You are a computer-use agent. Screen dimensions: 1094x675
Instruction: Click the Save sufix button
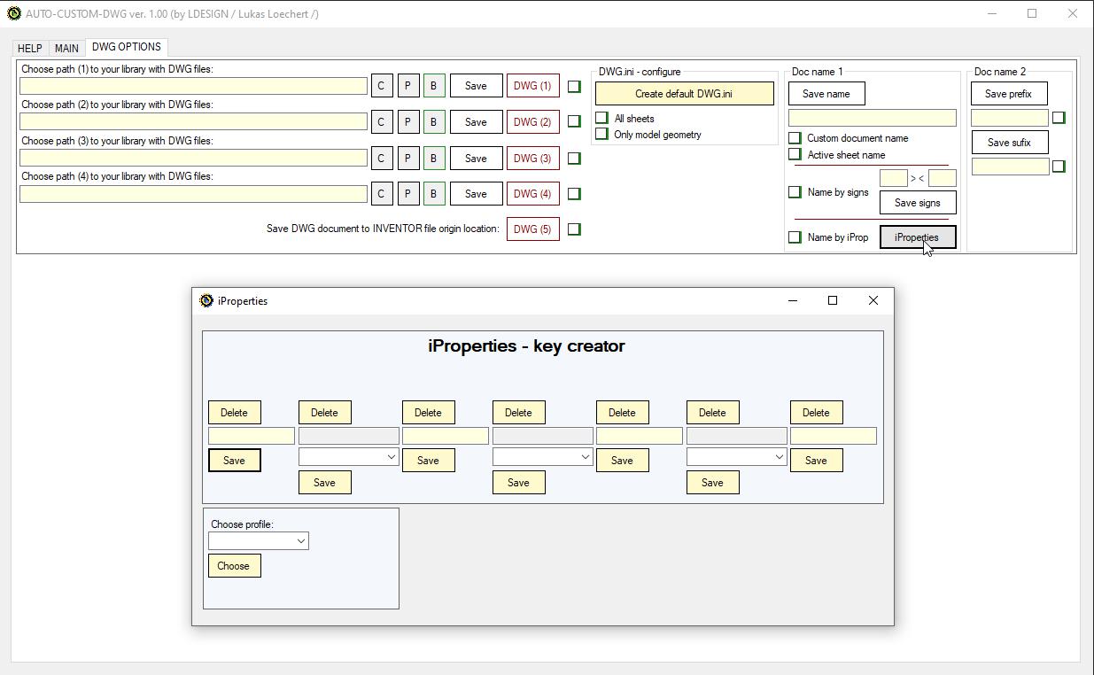coord(1009,142)
